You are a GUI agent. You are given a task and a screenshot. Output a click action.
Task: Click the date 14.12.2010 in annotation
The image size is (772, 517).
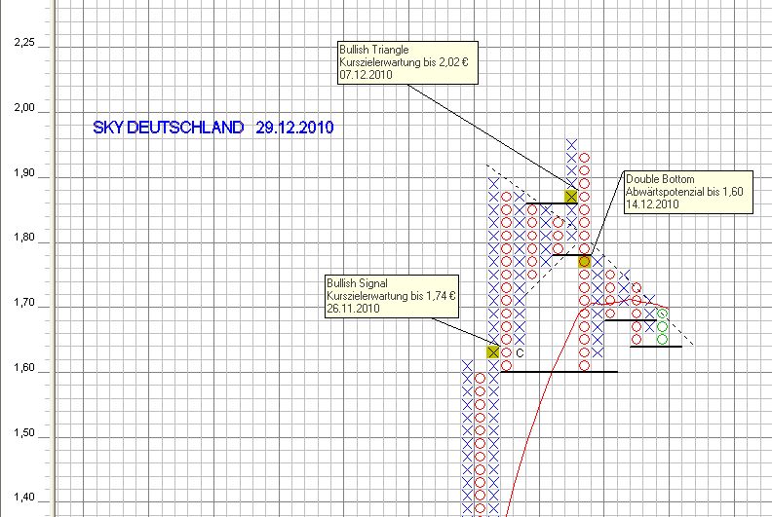pos(652,204)
